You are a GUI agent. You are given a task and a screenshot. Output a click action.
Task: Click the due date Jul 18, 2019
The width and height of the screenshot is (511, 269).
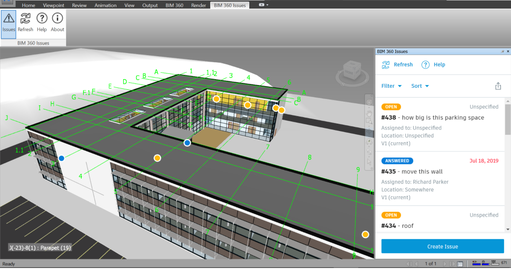(484, 161)
